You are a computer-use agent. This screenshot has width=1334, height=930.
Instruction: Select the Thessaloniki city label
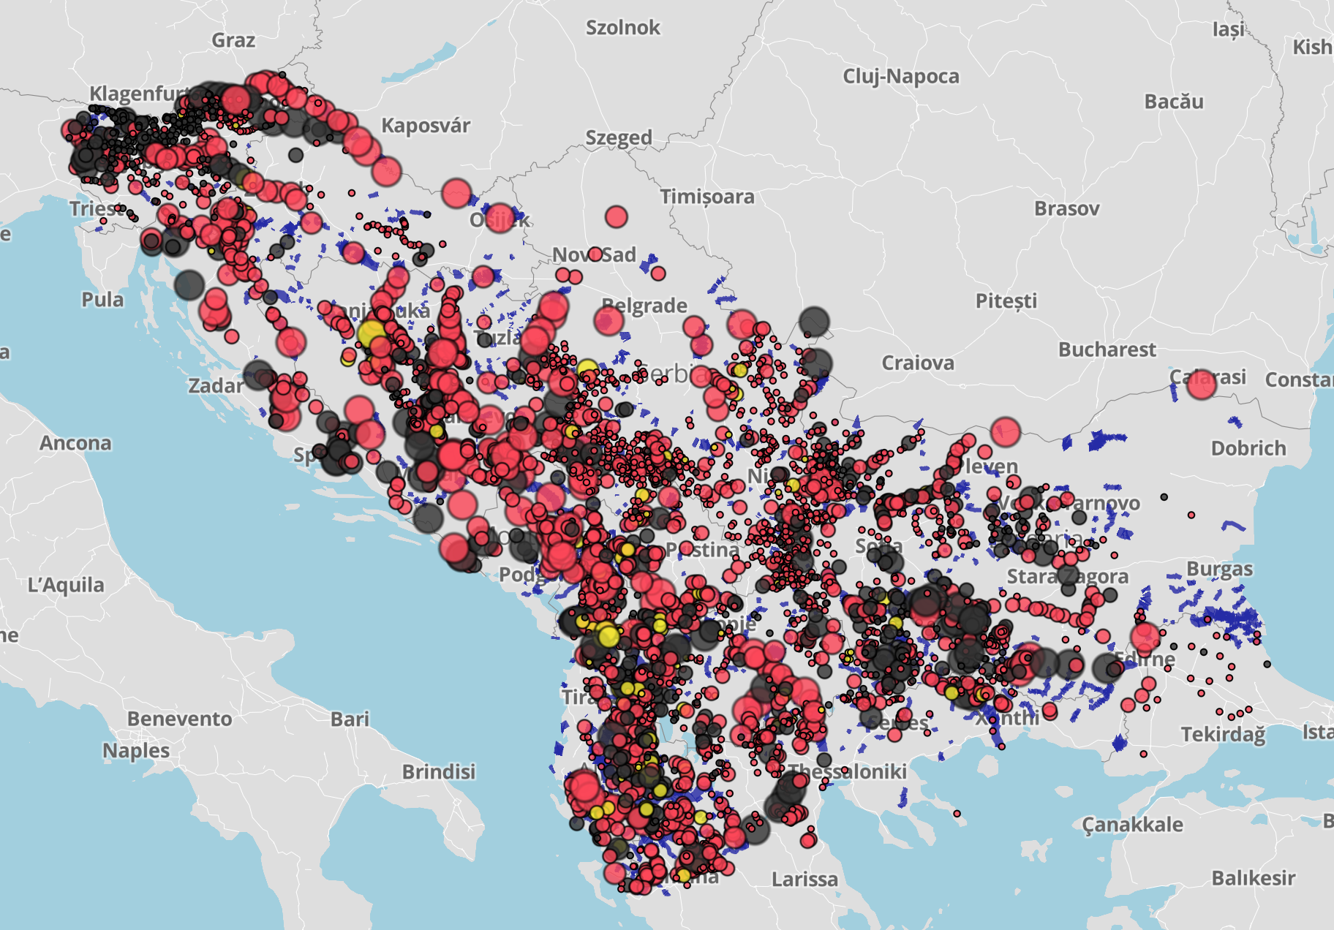[847, 772]
